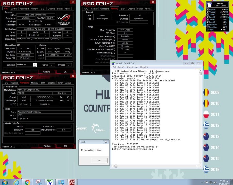Close the Finish dialog with its X
This screenshot has width=233, height=185.
coord(106,142)
